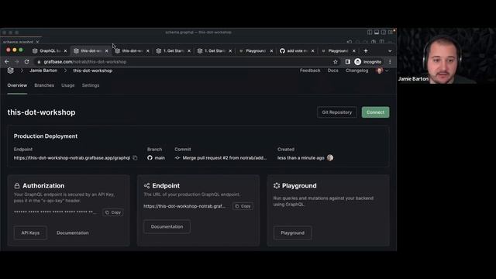Click the main branch name
Viewport: 496px width, 279px height.
point(160,157)
